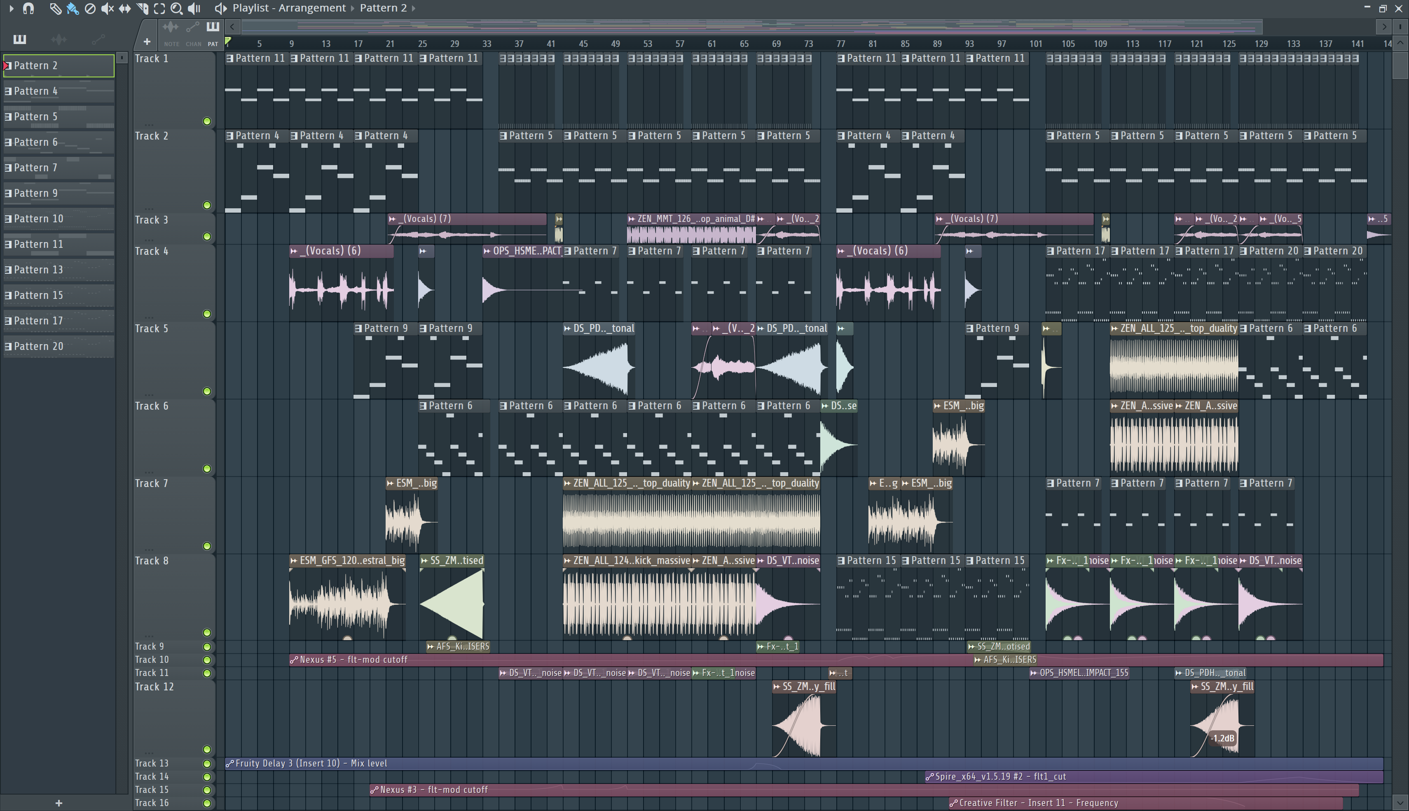Viewport: 1409px width, 811px height.
Task: Select the Playback speaker tool
Action: pyautogui.click(x=193, y=8)
